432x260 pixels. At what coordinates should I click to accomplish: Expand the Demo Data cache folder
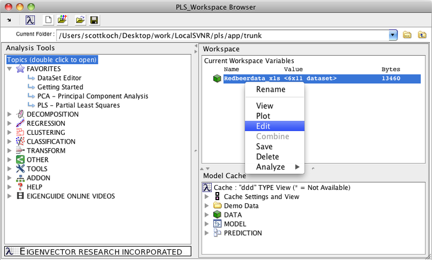(207, 206)
